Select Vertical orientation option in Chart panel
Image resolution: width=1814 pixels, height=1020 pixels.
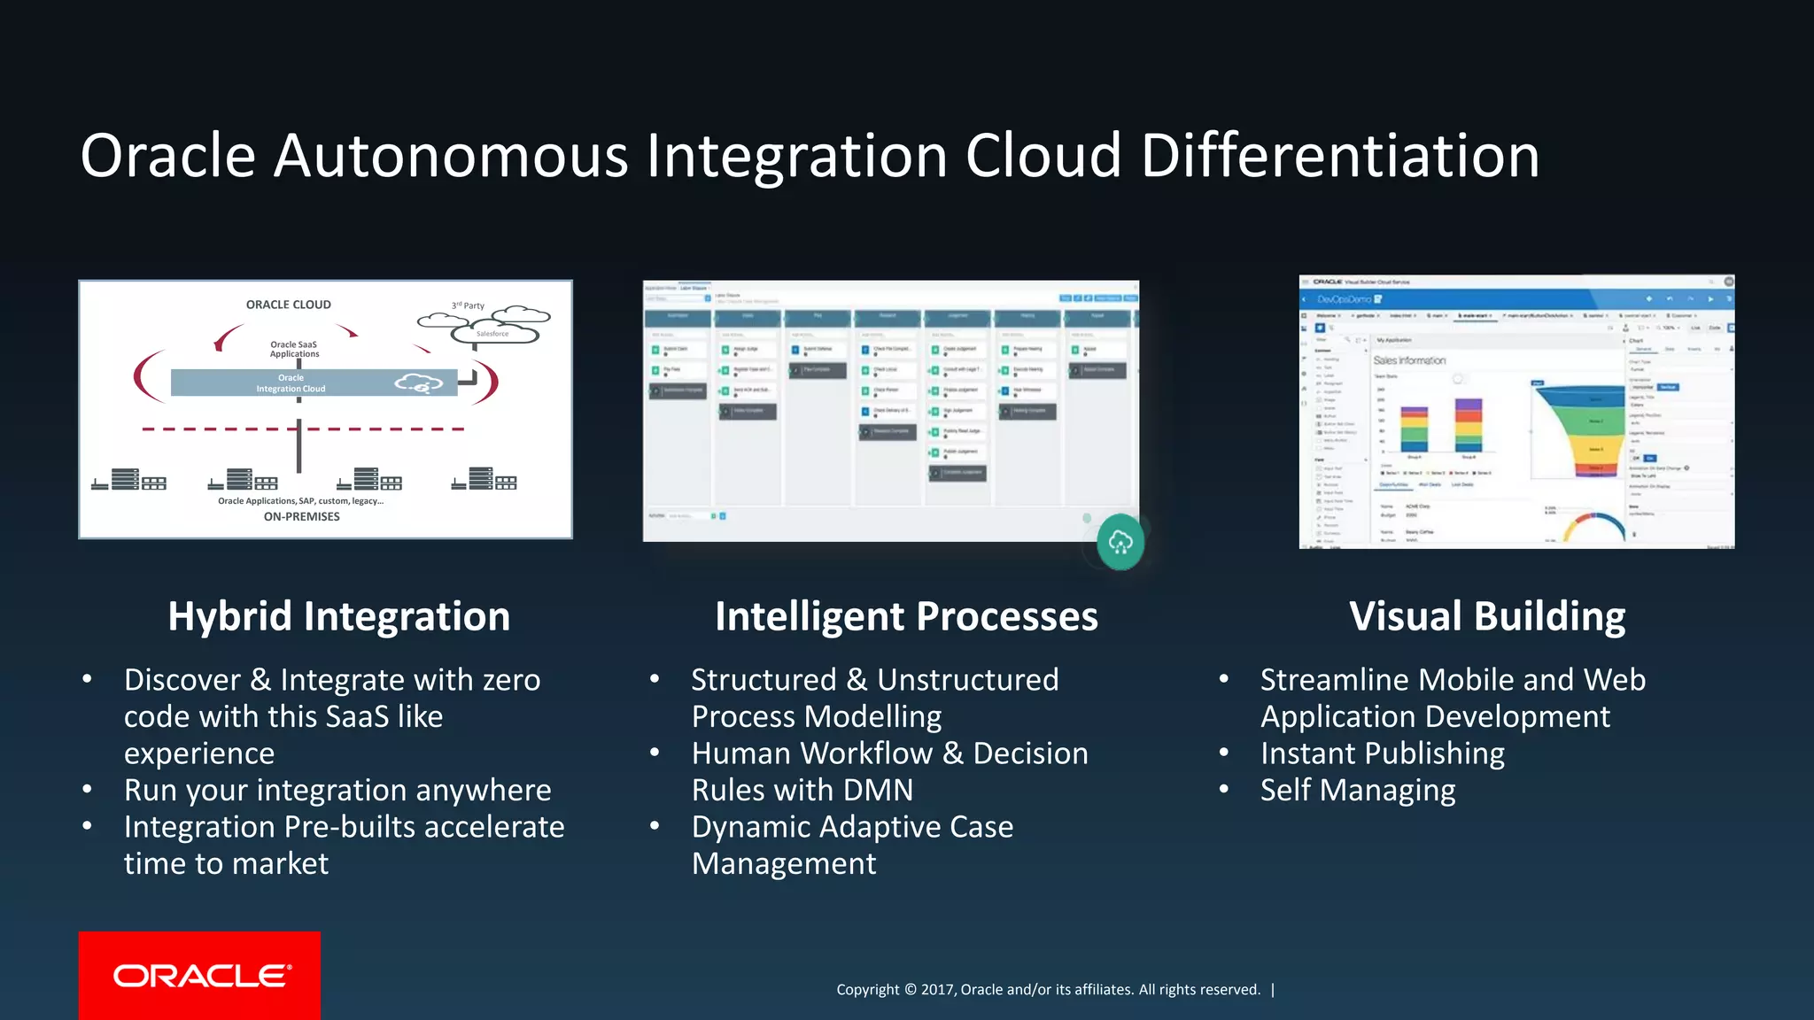1668,387
